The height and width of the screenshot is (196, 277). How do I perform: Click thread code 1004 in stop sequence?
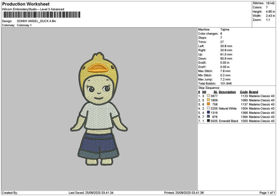pyautogui.click(x=244, y=109)
